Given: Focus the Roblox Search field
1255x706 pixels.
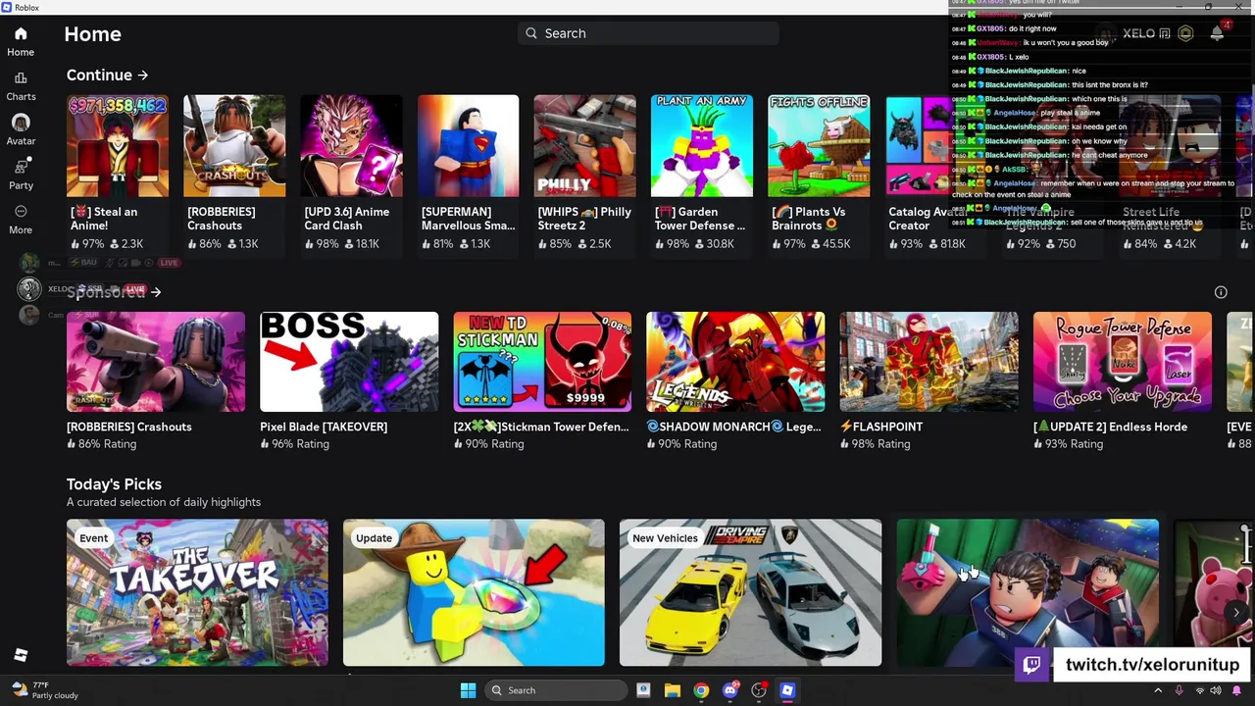Looking at the screenshot, I should (x=648, y=33).
